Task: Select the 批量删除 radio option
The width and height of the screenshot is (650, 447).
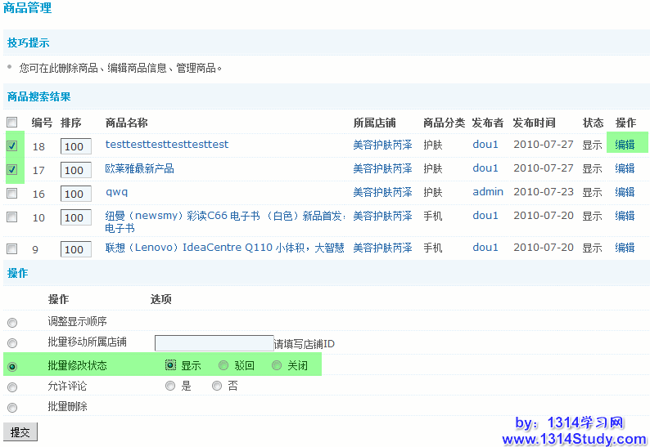Action: 11,408
